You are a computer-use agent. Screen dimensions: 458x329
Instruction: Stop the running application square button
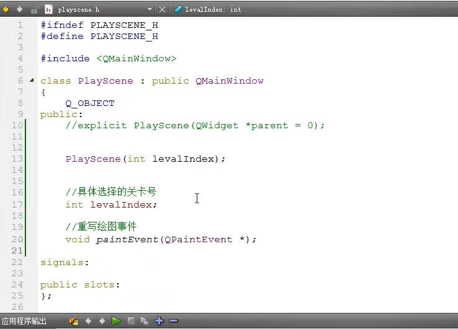(131, 321)
